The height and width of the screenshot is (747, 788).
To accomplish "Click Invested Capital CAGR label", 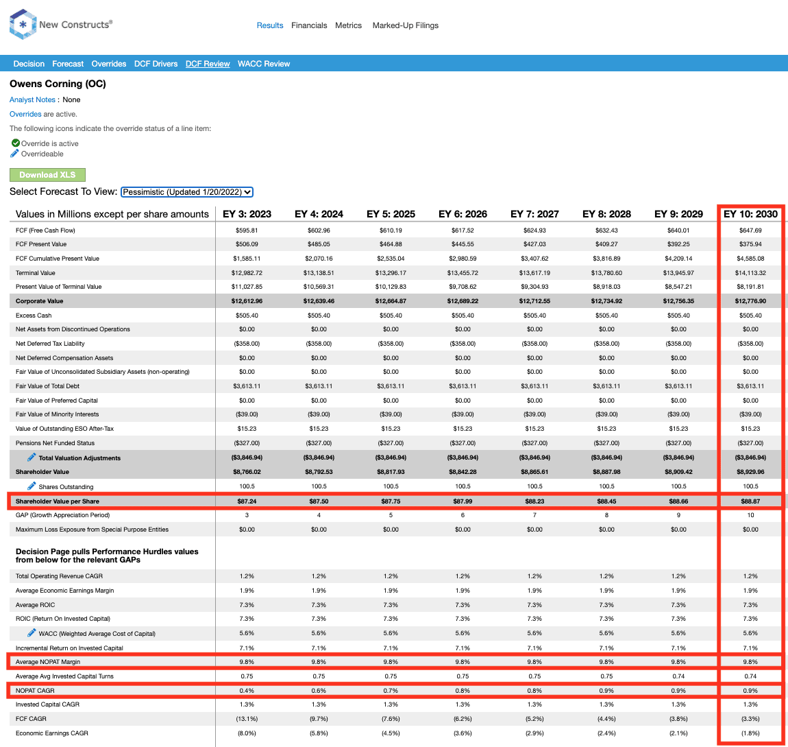I will click(x=47, y=704).
